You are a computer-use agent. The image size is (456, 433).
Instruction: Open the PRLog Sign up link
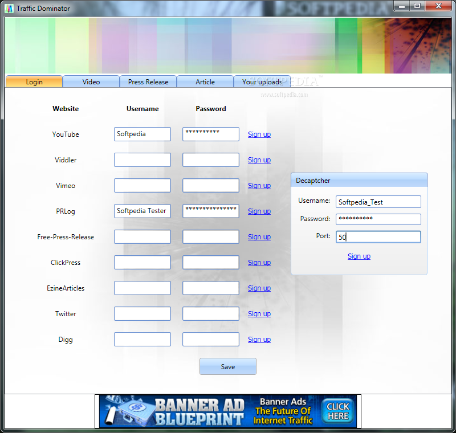pyautogui.click(x=259, y=211)
